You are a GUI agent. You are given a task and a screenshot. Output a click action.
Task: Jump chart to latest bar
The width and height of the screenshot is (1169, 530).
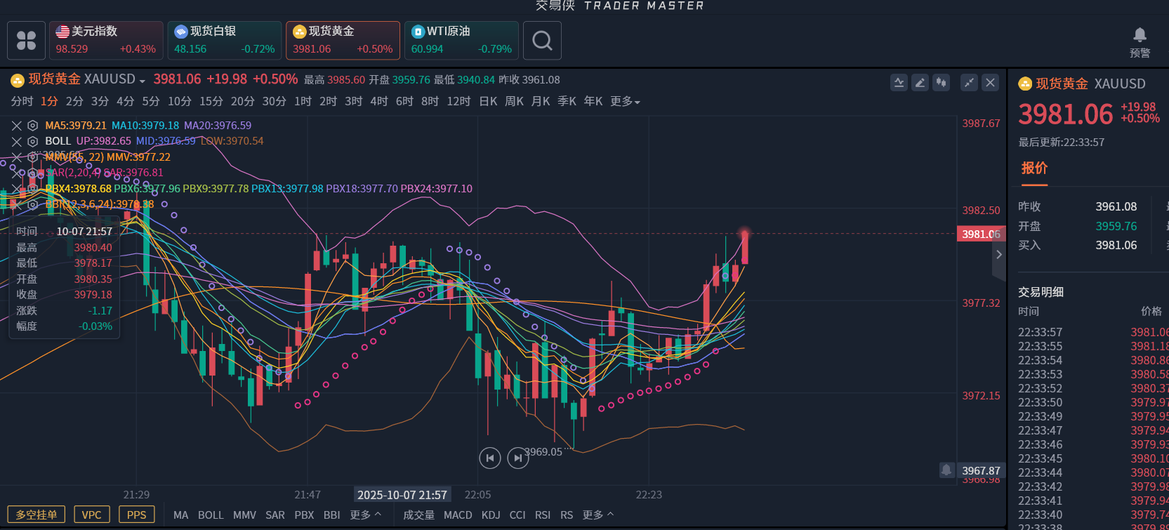[517, 458]
